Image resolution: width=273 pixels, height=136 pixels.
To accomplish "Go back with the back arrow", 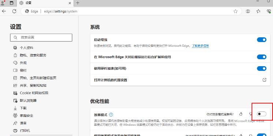I will 4,11.
